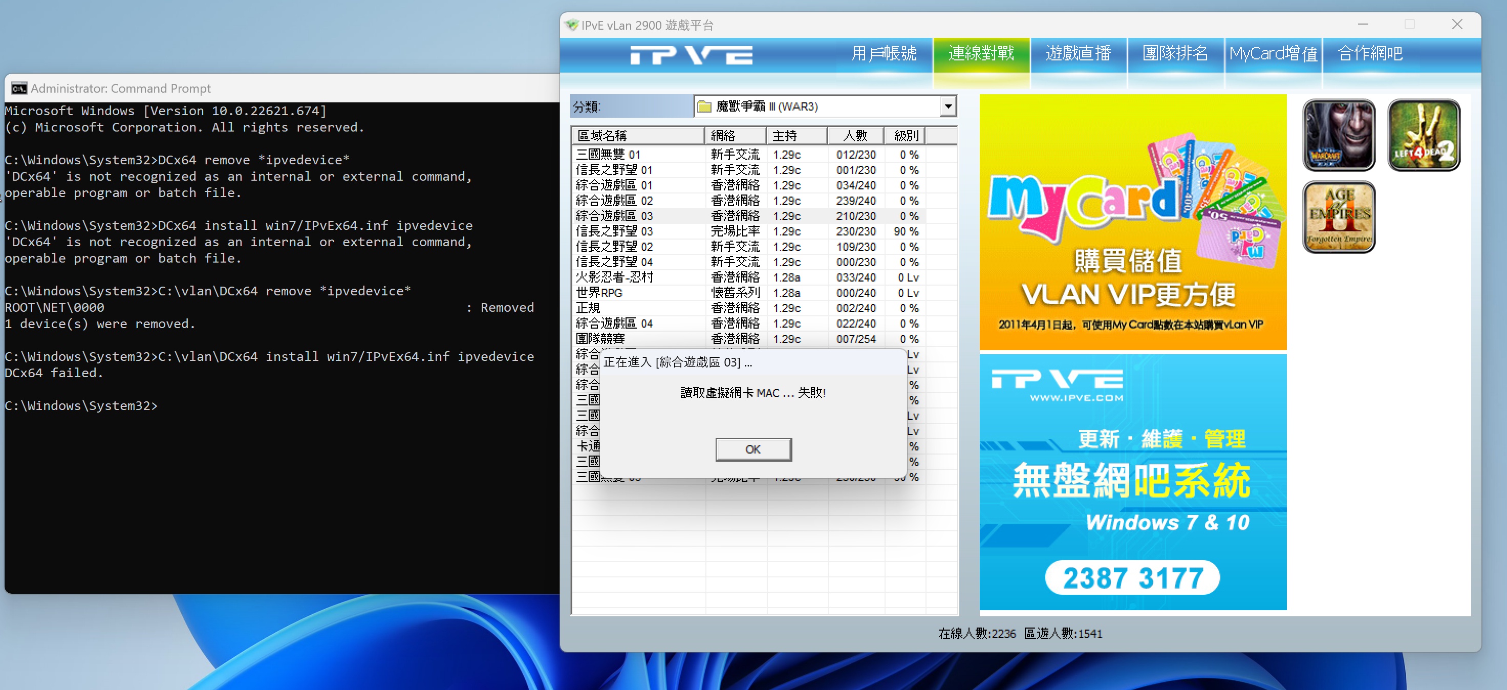Screen dimensions: 1507x690
Task: Open the 用戶帳號 tab
Action: coord(884,54)
